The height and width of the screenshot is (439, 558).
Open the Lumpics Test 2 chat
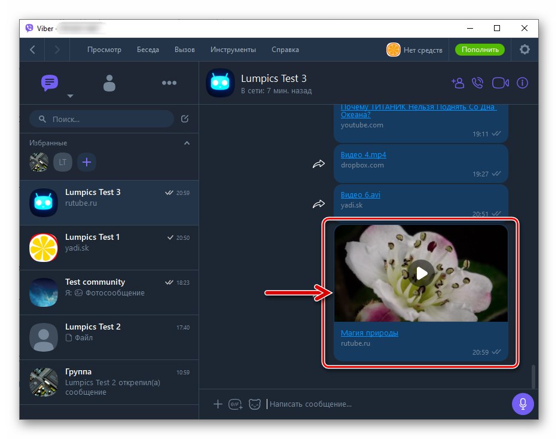tap(109, 337)
